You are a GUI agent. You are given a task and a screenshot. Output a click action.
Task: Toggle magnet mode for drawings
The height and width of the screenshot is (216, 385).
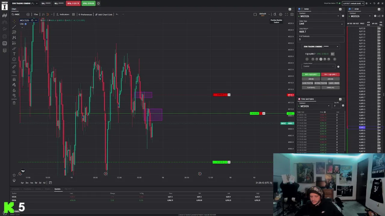[x=14, y=79]
